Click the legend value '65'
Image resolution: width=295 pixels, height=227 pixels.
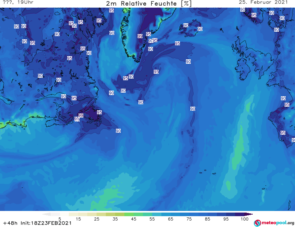tap(171, 219)
